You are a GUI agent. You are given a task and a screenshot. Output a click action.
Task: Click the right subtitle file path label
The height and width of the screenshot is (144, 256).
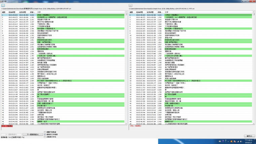(162, 9)
